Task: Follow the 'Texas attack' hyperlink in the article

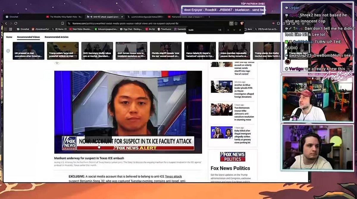Action: (x=173, y=176)
